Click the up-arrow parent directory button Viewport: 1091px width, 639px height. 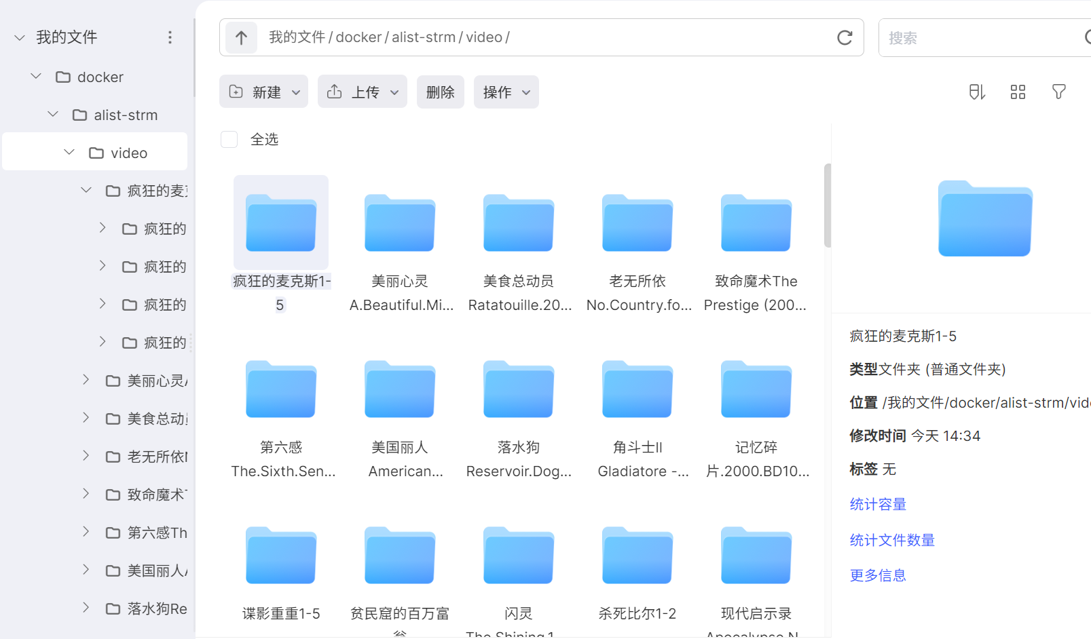(x=241, y=37)
